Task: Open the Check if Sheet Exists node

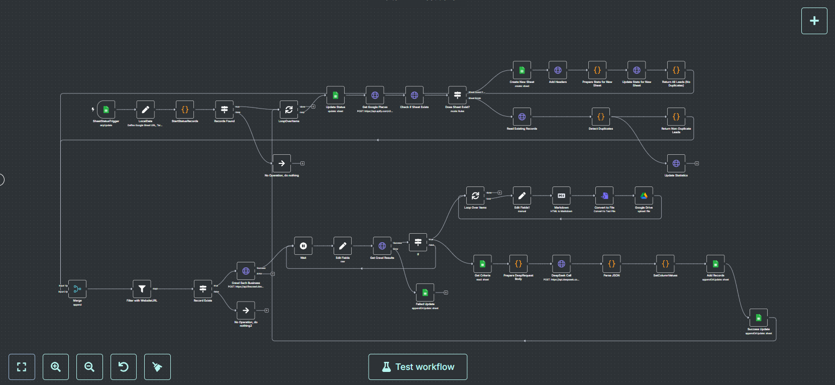Action: [x=414, y=95]
